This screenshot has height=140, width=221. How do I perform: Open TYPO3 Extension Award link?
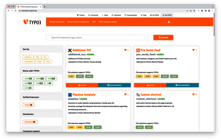coord(108,22)
